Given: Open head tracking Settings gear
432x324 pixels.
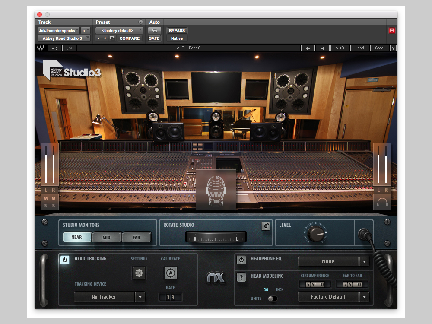Looking at the screenshot, I should [x=139, y=273].
